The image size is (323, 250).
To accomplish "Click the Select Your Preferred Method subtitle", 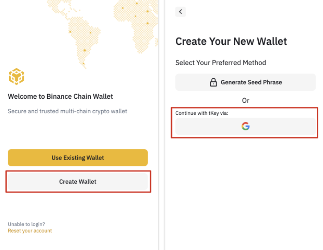I will [x=220, y=63].
